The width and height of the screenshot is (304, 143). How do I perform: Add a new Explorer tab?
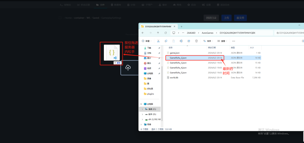tap(181, 26)
